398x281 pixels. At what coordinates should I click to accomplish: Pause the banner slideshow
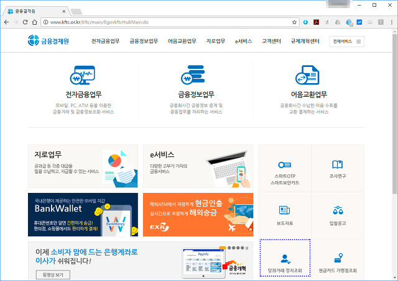click(247, 248)
